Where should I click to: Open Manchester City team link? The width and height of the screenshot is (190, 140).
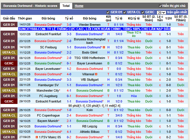click(48, 90)
